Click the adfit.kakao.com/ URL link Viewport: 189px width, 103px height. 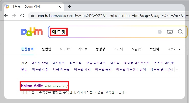pyautogui.click(x=56, y=86)
